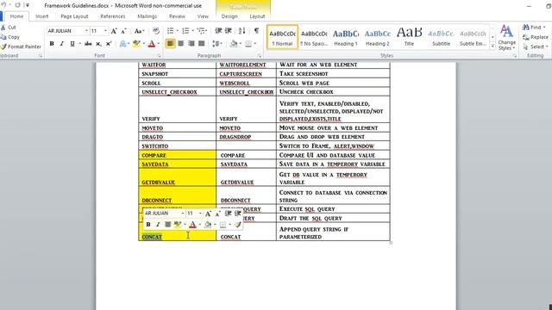Open the Underline style dropdown arrow
Image resolution: width=552 pixels, height=310 pixels.
79,44
